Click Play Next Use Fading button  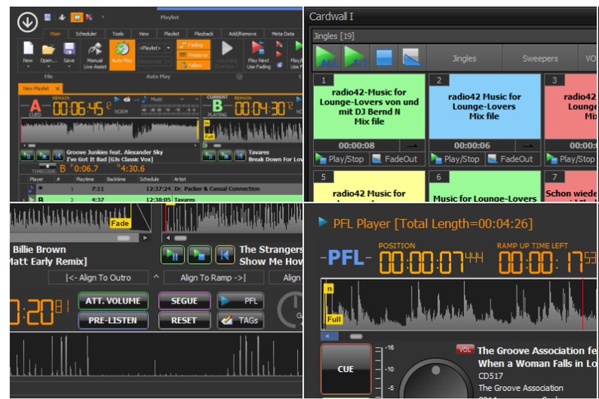pyautogui.click(x=258, y=55)
